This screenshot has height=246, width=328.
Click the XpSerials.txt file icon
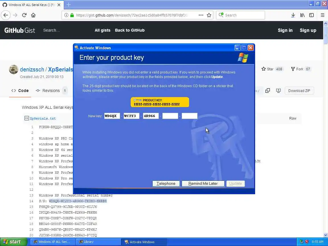[26, 118]
